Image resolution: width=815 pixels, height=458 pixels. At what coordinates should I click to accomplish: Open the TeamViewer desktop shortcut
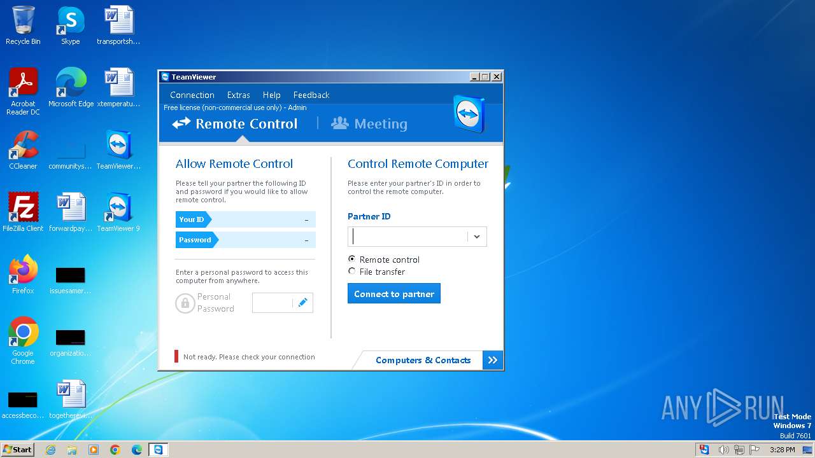(118, 150)
